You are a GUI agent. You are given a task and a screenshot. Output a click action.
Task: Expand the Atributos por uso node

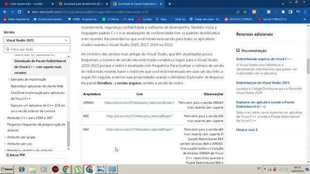click(5, 144)
